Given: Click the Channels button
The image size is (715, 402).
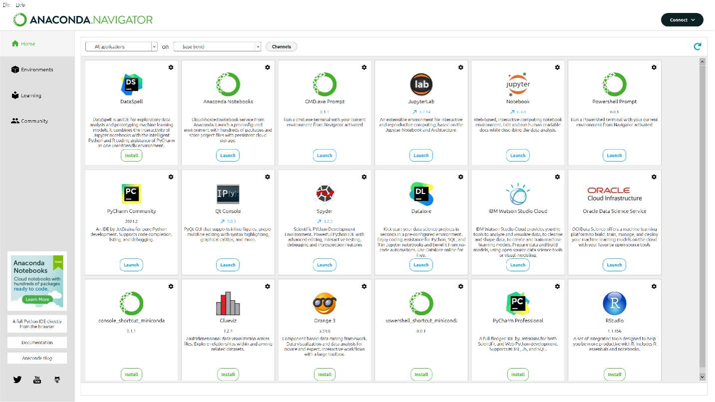Looking at the screenshot, I should tap(281, 46).
